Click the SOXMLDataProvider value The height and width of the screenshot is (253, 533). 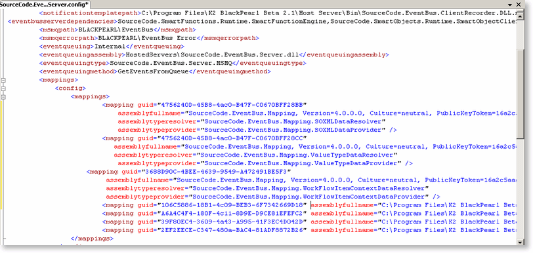[293, 130]
